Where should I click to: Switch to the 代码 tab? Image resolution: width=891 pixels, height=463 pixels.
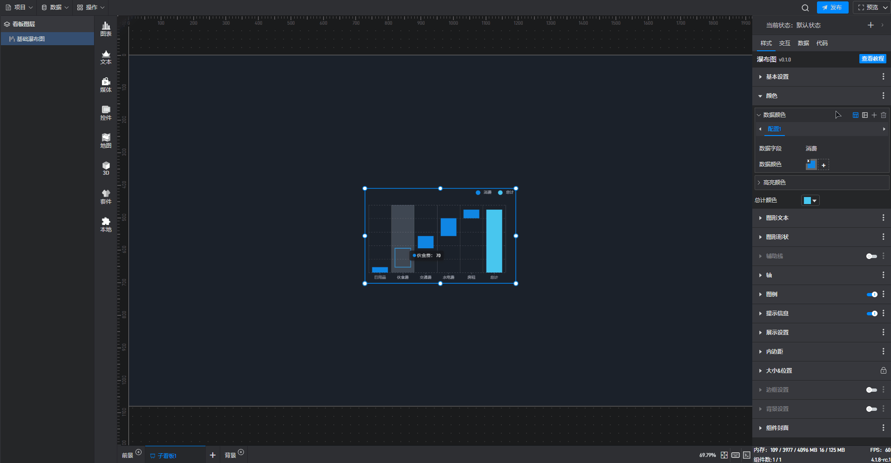(x=822, y=43)
